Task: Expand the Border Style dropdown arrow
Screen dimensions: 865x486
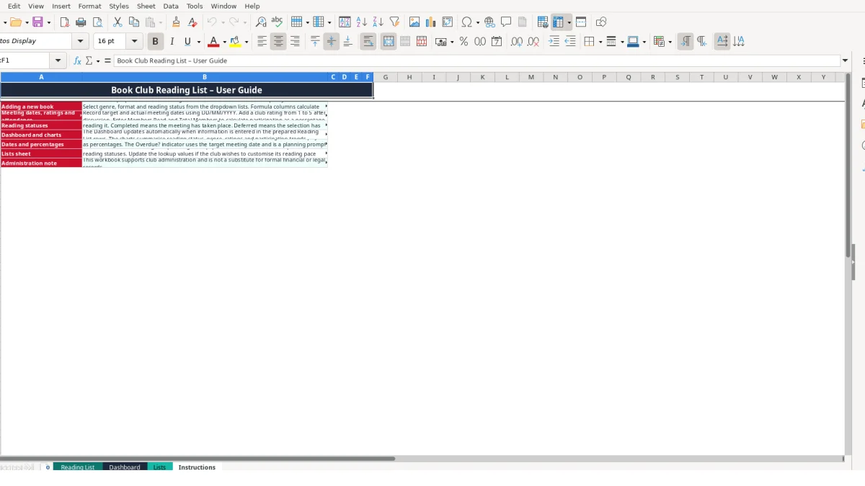Action: (621, 42)
